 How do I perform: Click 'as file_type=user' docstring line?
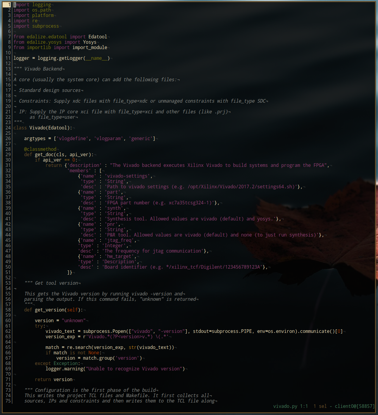(x=52, y=117)
